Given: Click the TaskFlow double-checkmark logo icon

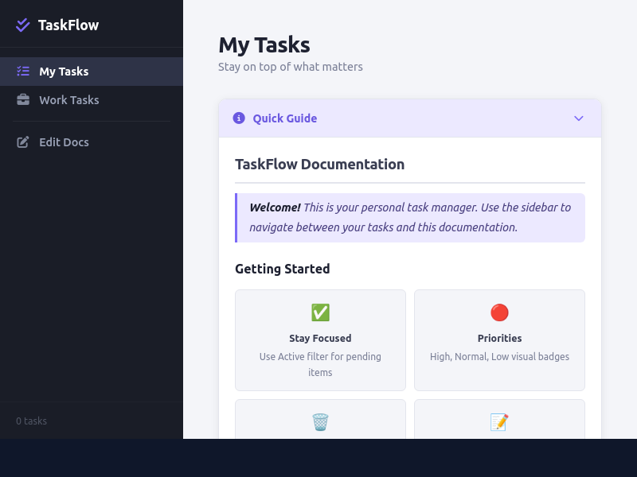Looking at the screenshot, I should (x=22, y=25).
